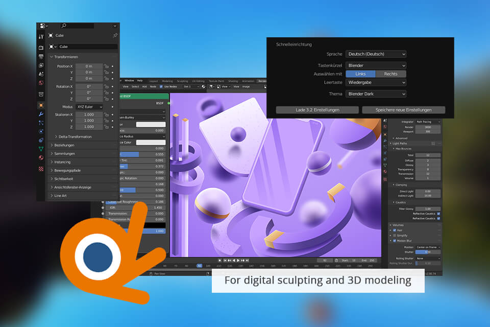Switch to the Modeling workspace tab
Viewport: 490px width, 327px height.
coord(167,81)
